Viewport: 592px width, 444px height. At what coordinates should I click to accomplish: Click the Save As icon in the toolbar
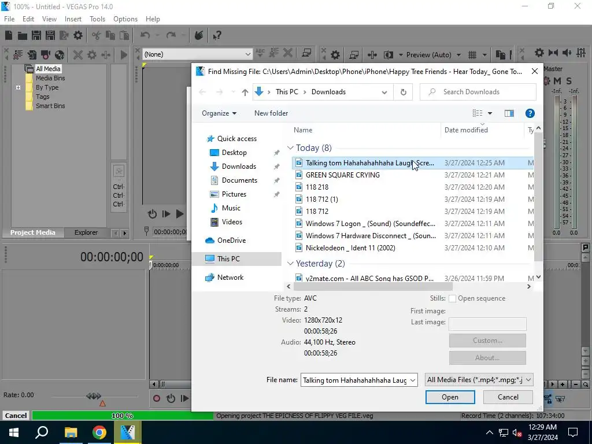pyautogui.click(x=50, y=35)
